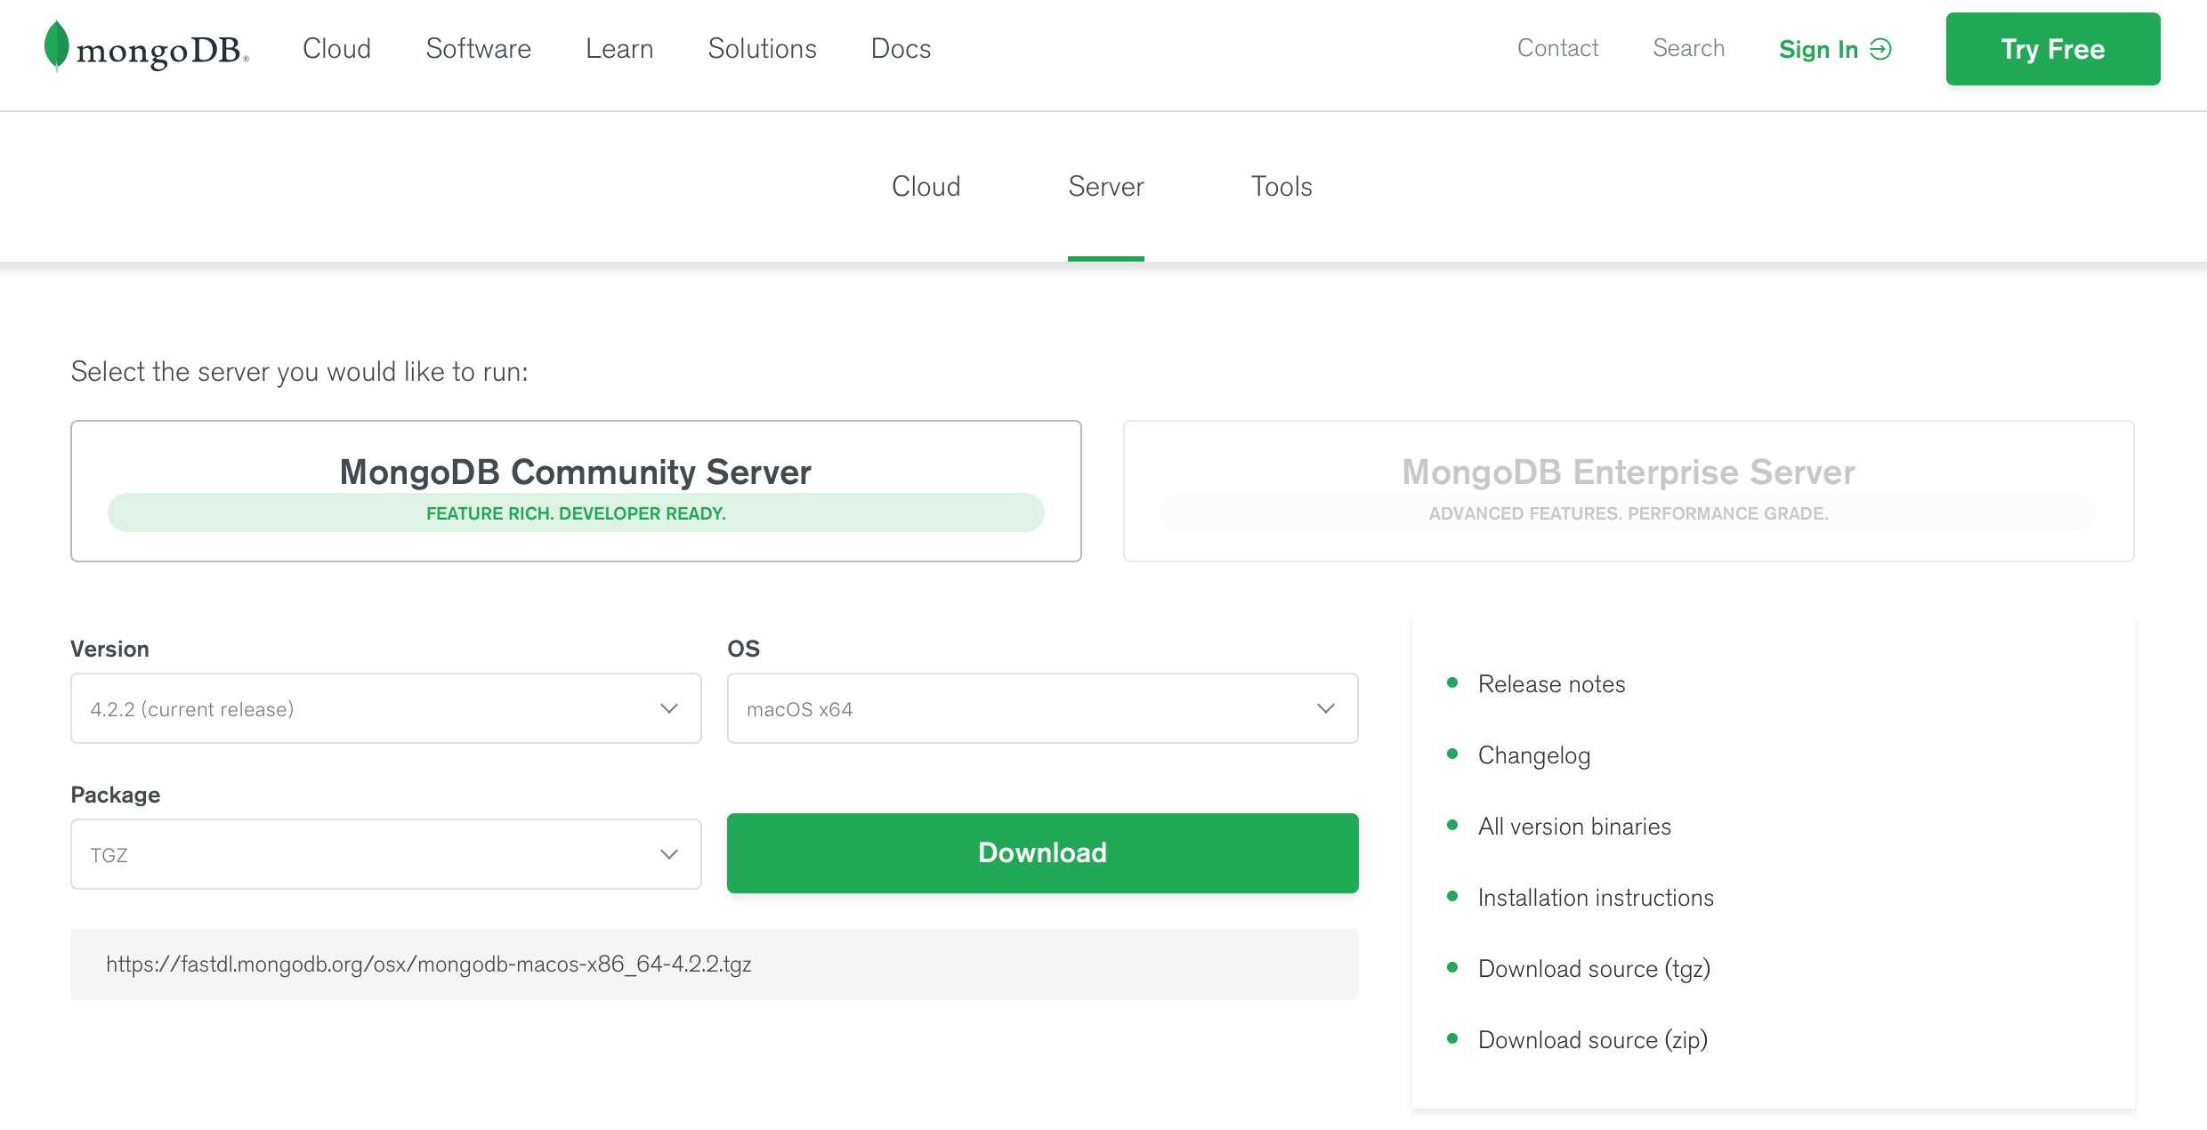Open the Solutions navigation menu
The width and height of the screenshot is (2207, 1130).
[x=762, y=49]
